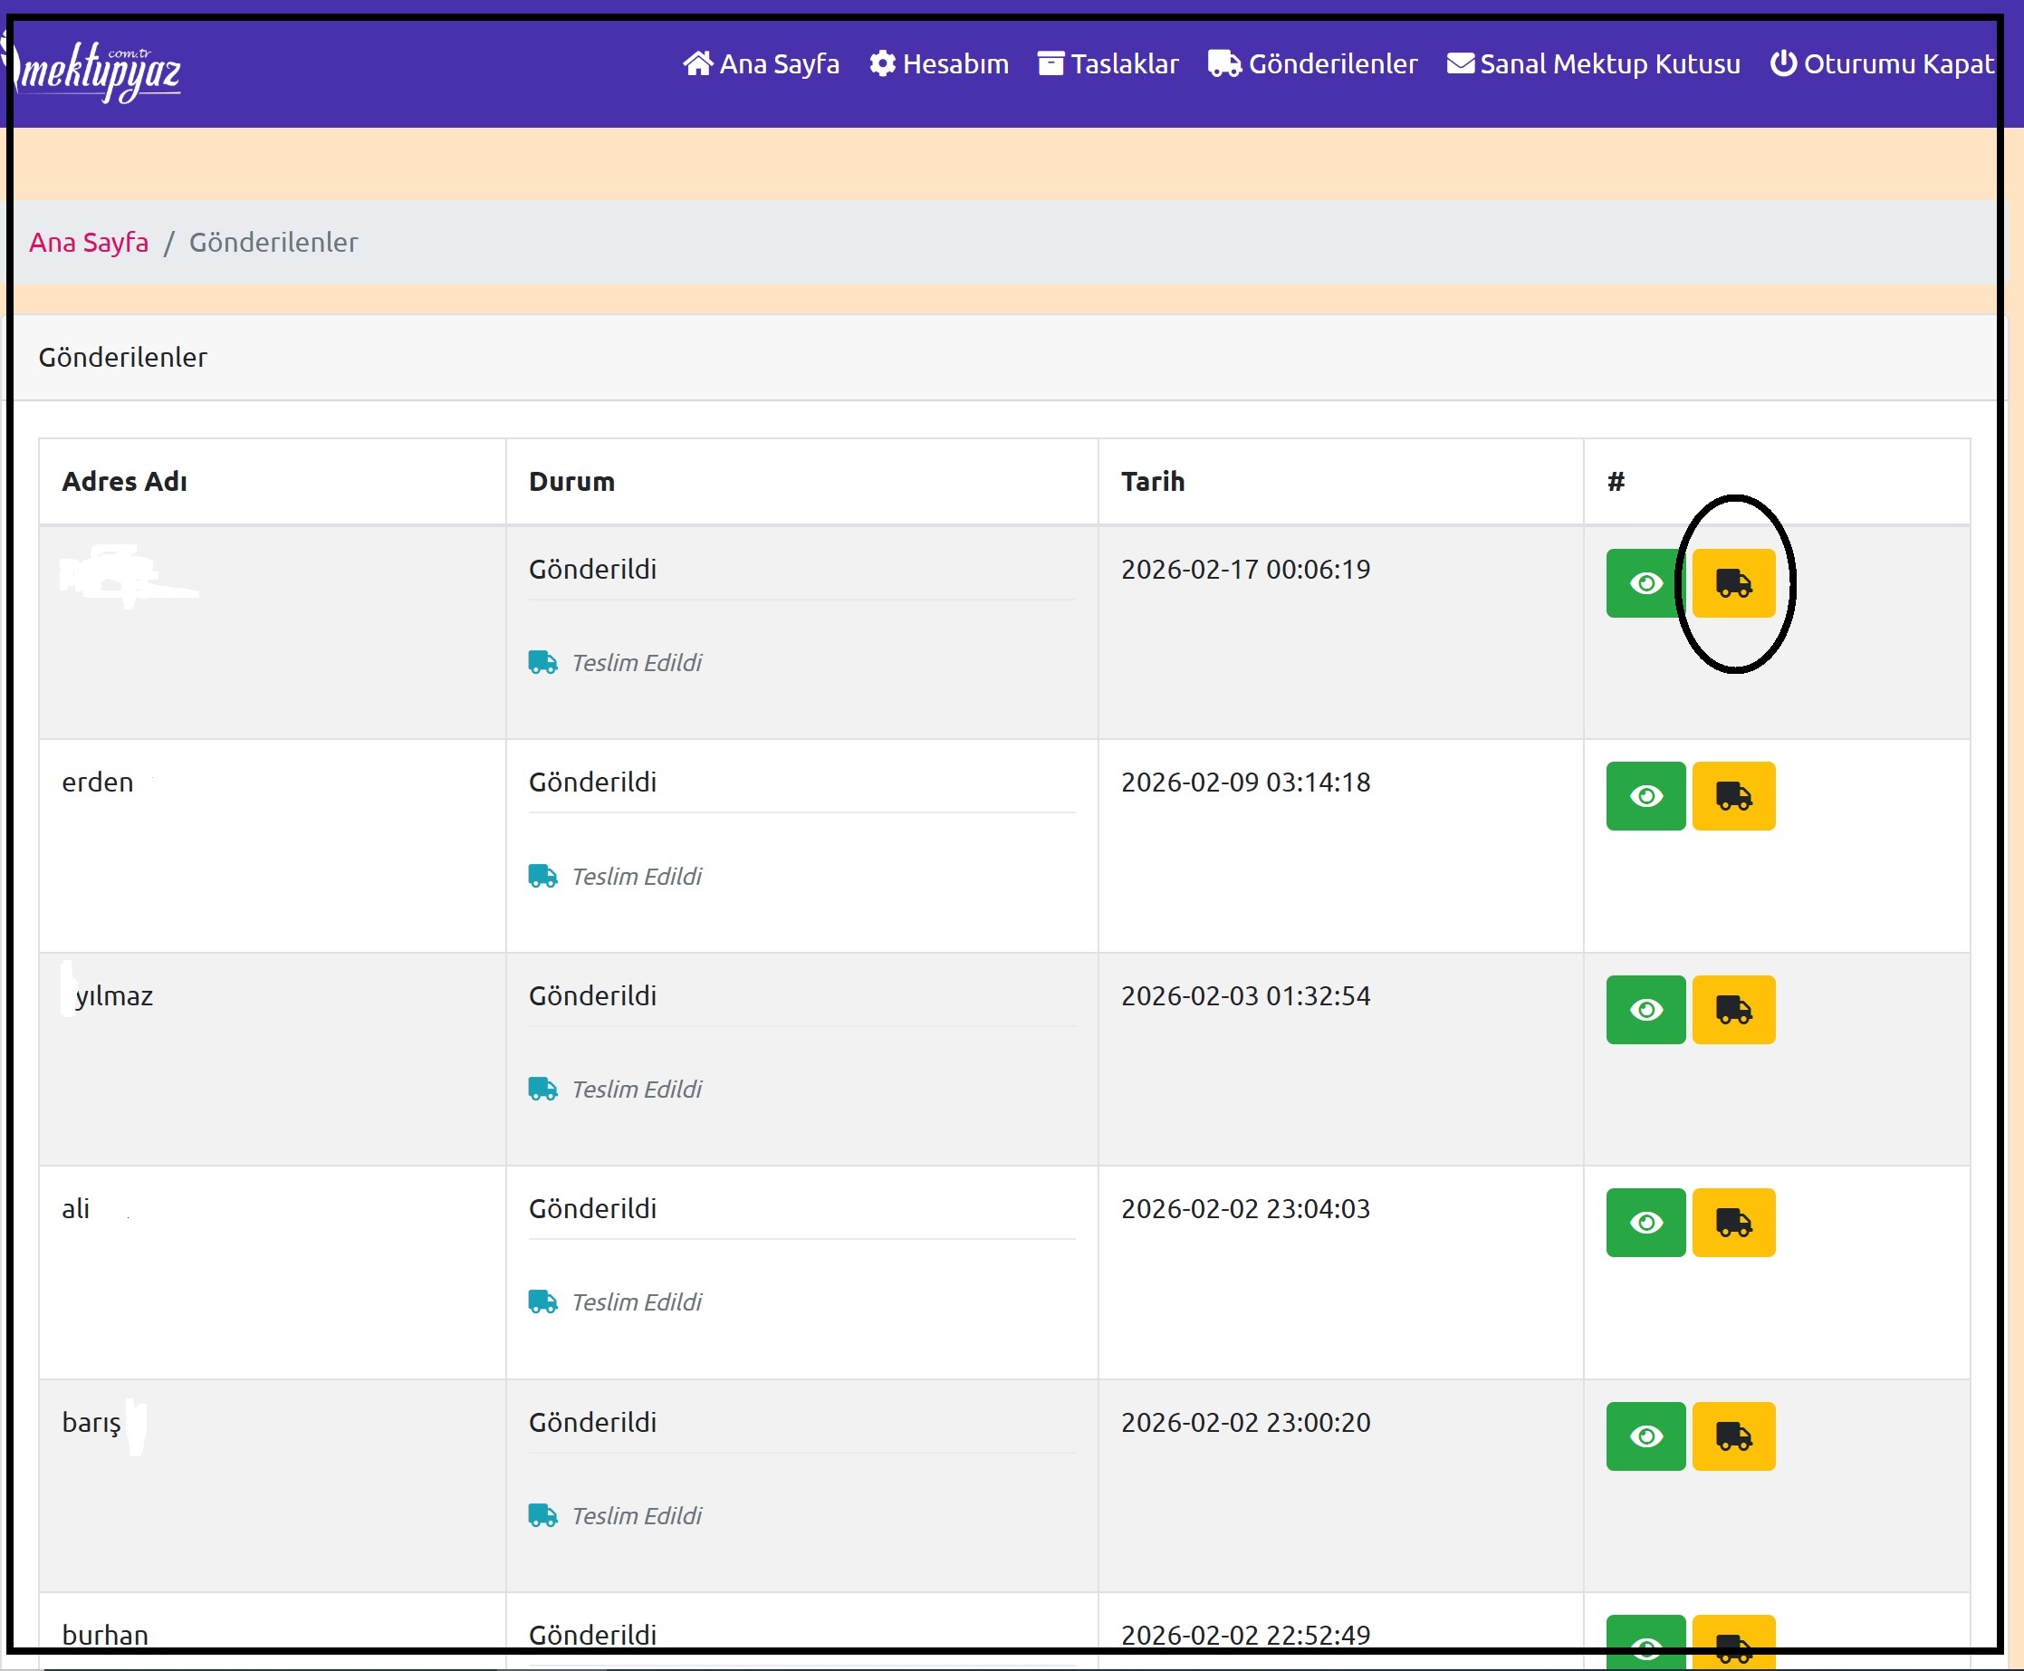This screenshot has height=1671, width=2024.
Task: Click green eye button in ali row
Action: (x=1645, y=1223)
